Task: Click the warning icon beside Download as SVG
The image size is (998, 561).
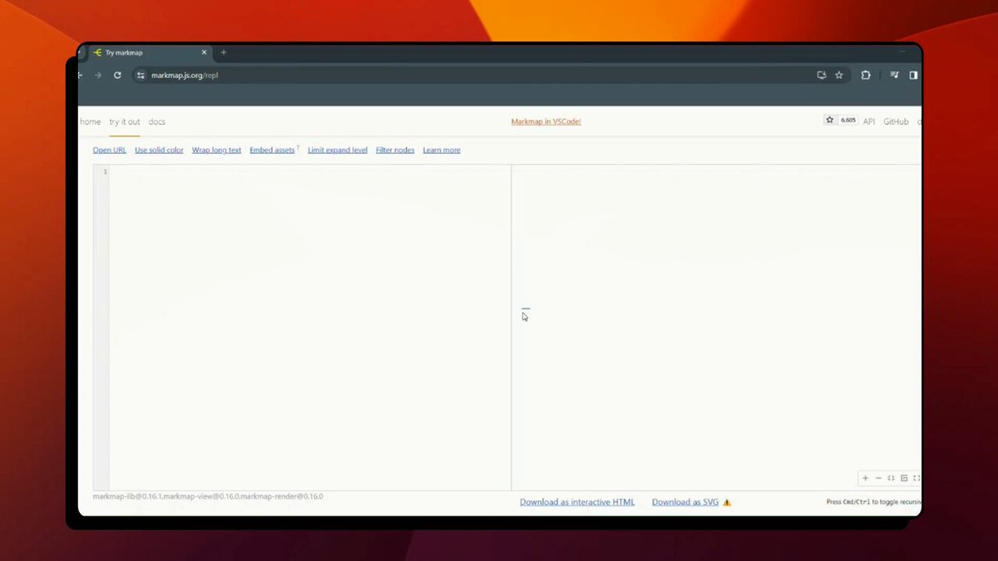Action: coord(727,502)
